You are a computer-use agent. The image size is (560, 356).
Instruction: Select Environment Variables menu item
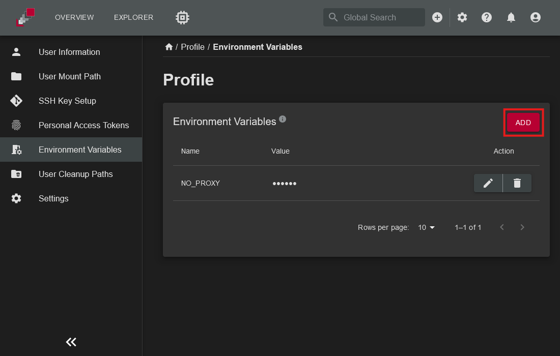[71, 150]
